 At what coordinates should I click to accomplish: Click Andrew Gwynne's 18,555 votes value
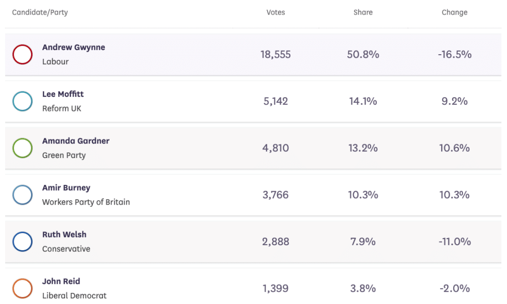click(276, 54)
